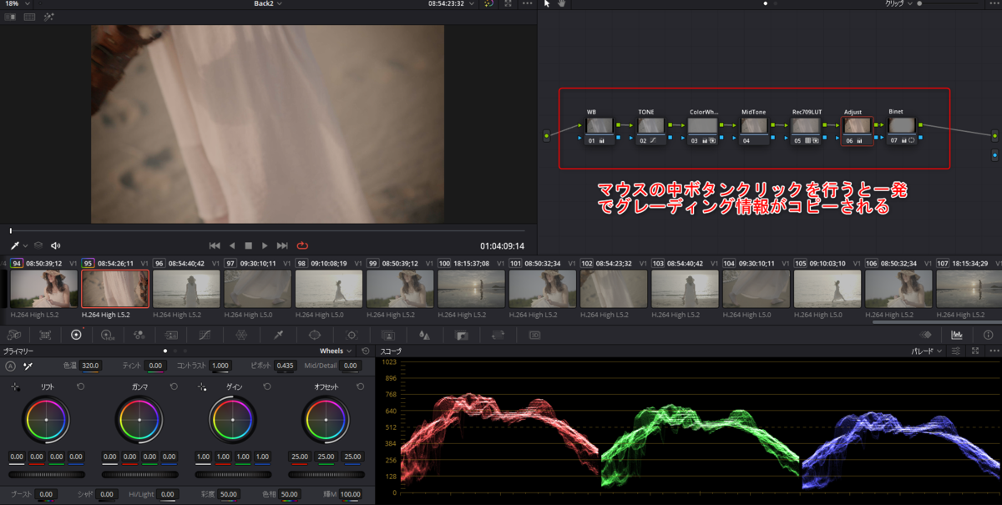The width and height of the screenshot is (1002, 505).
Task: Open the Power Windows palette icon
Action: click(315, 335)
